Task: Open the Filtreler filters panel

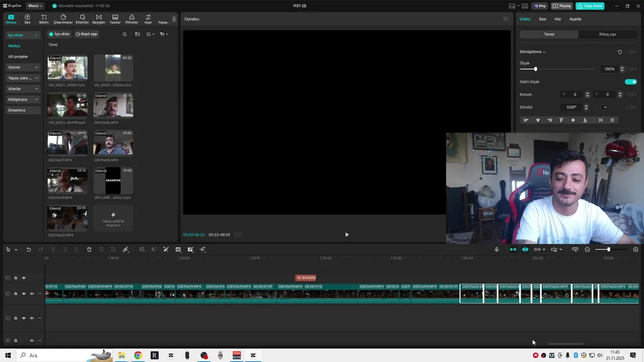Action: point(131,19)
